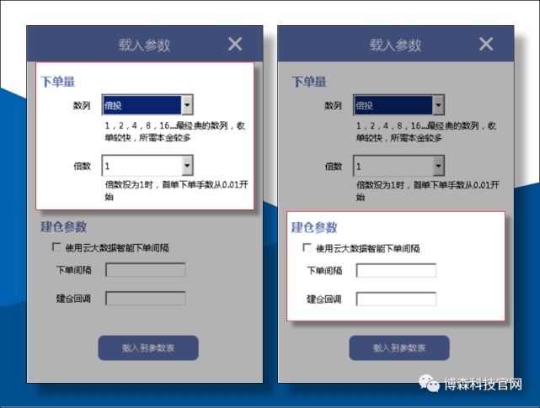This screenshot has height=408, width=540.
Task: Close the left 载入参数 dialog
Action: coord(235,44)
